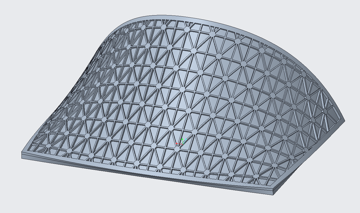Click the cyan axis endpoint dot
The width and height of the screenshot is (360, 213).
pyautogui.click(x=186, y=139)
